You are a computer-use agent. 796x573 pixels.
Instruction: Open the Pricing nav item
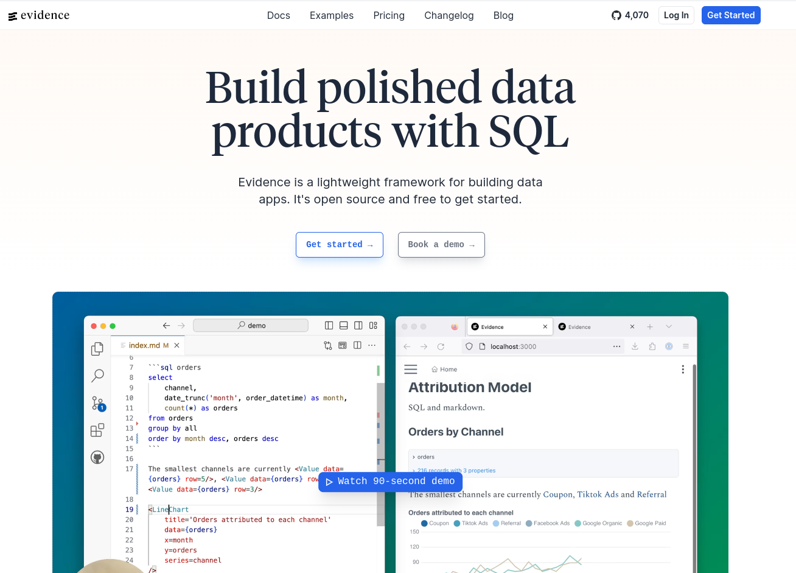click(389, 15)
